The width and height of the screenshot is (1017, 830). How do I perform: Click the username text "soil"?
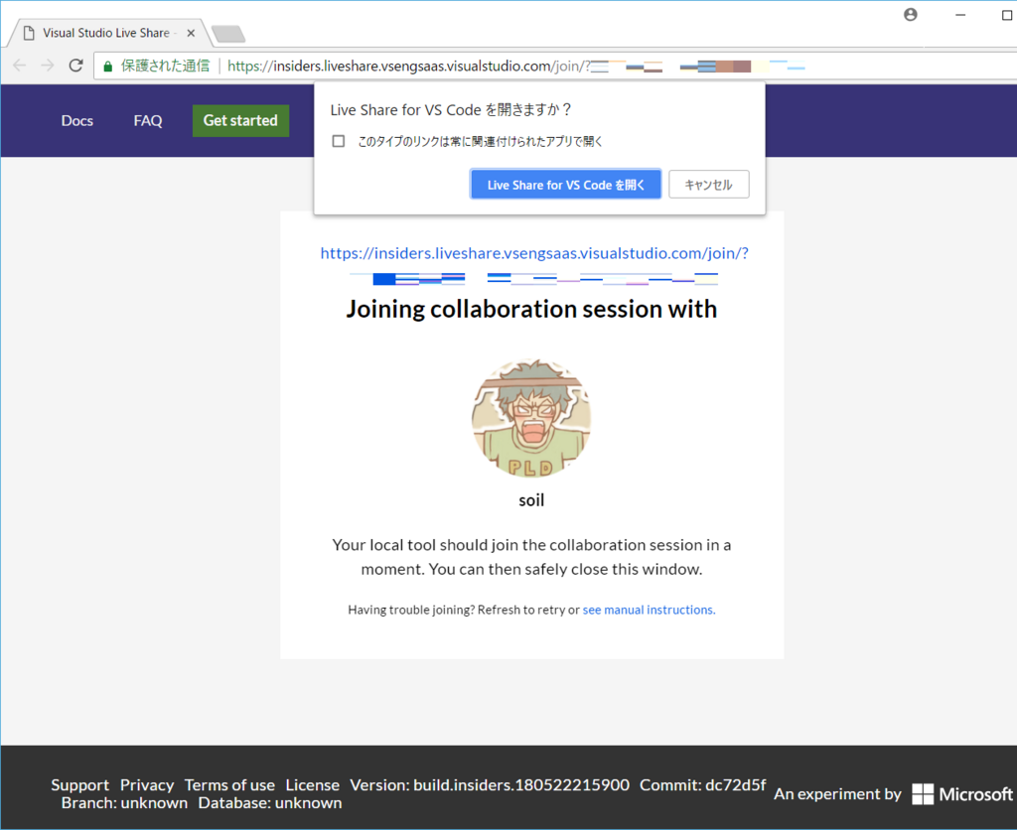click(x=531, y=500)
